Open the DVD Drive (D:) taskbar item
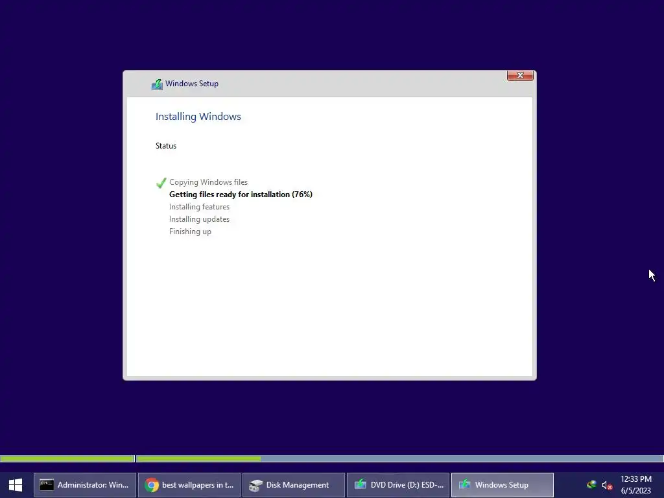664x498 pixels. 398,485
